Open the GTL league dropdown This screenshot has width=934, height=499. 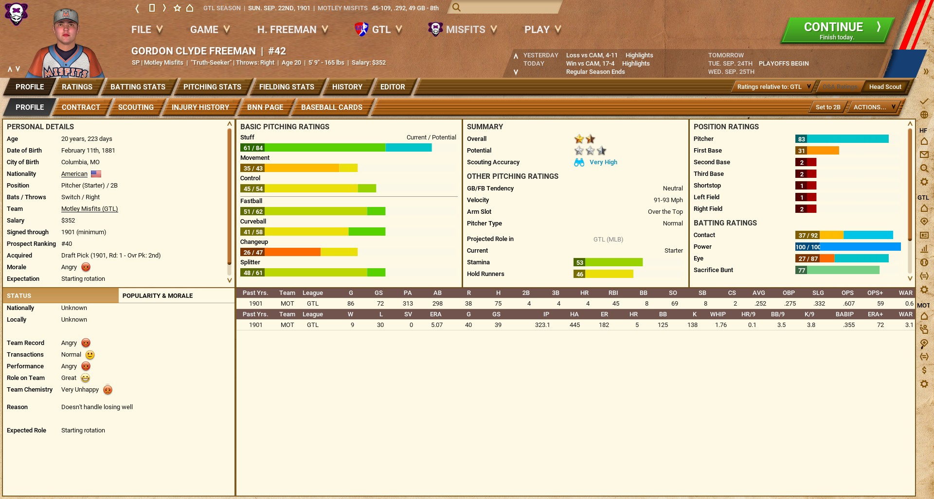pyautogui.click(x=378, y=30)
